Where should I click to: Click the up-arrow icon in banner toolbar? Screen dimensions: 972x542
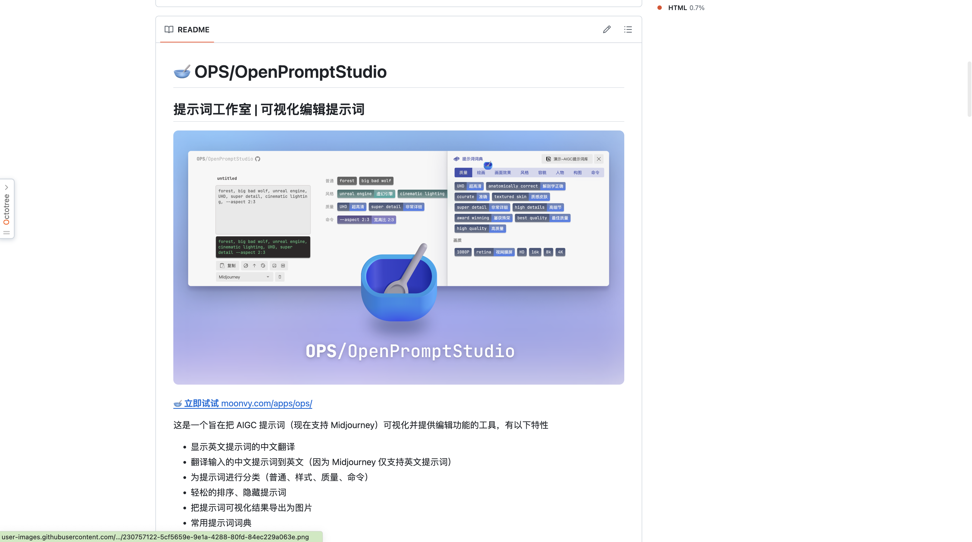254,266
